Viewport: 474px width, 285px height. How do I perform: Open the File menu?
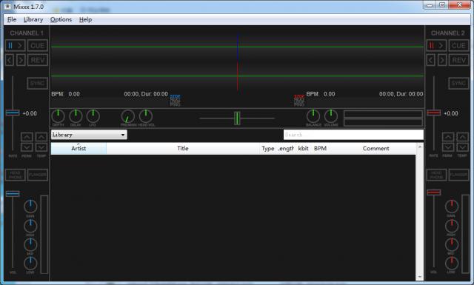point(12,19)
